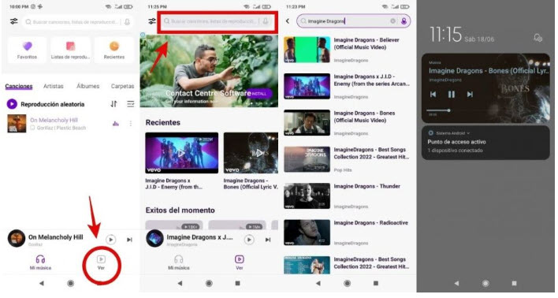Image resolution: width=558 pixels, height=298 pixels.
Task: Play Imagine Dragons x J... in mini player
Action: point(249,240)
